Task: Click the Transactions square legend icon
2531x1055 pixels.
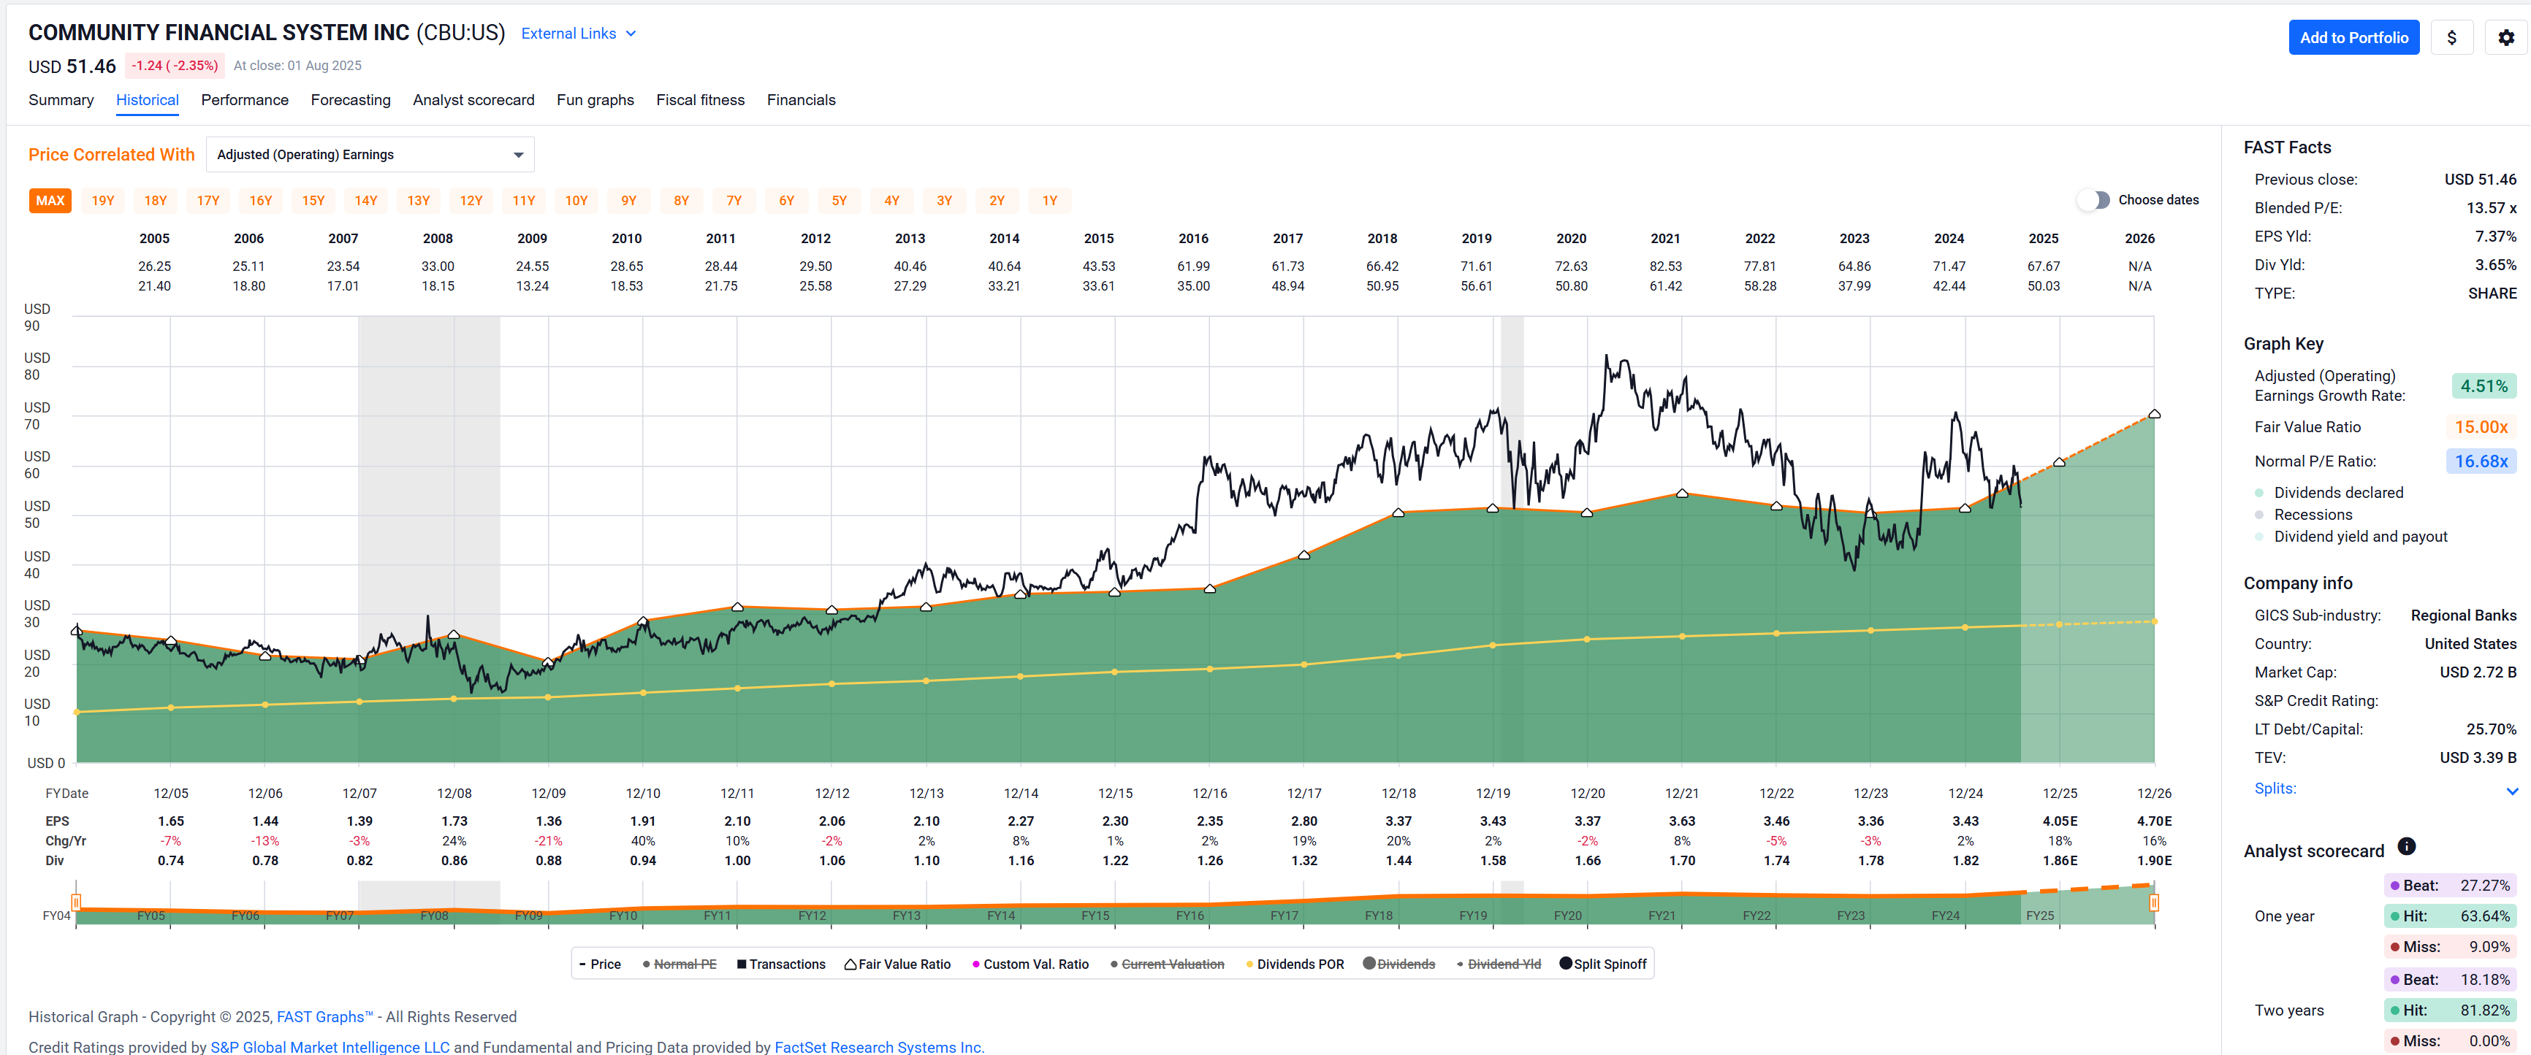Action: [x=742, y=964]
